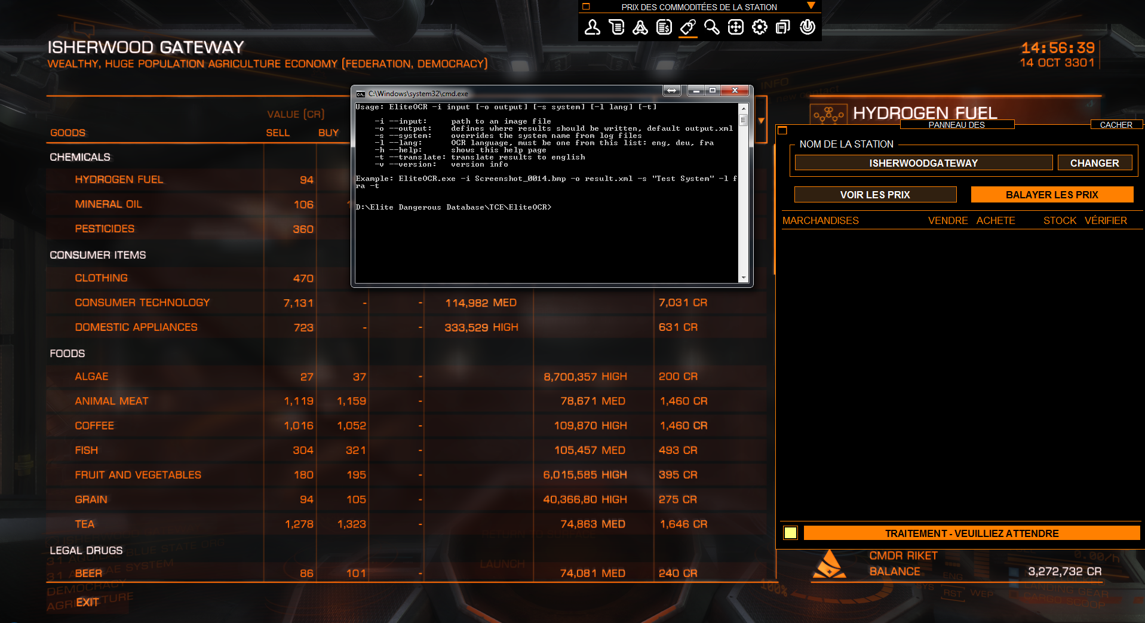
Task: Click the ACHETE column header
Action: coord(996,220)
